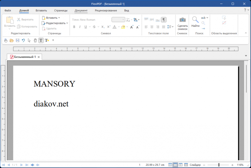Go to next page arrow in status bar
This screenshot has height=168, width=251.
click(22, 165)
